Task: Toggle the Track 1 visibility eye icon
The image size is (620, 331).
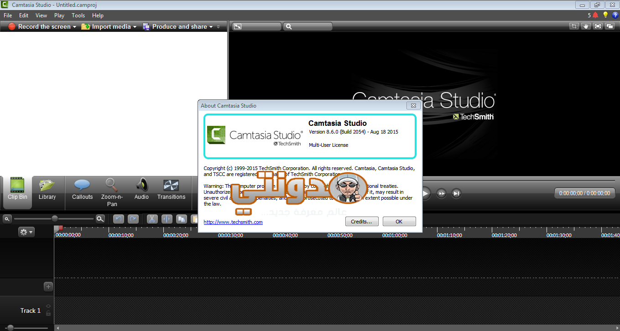Action: tap(48, 306)
